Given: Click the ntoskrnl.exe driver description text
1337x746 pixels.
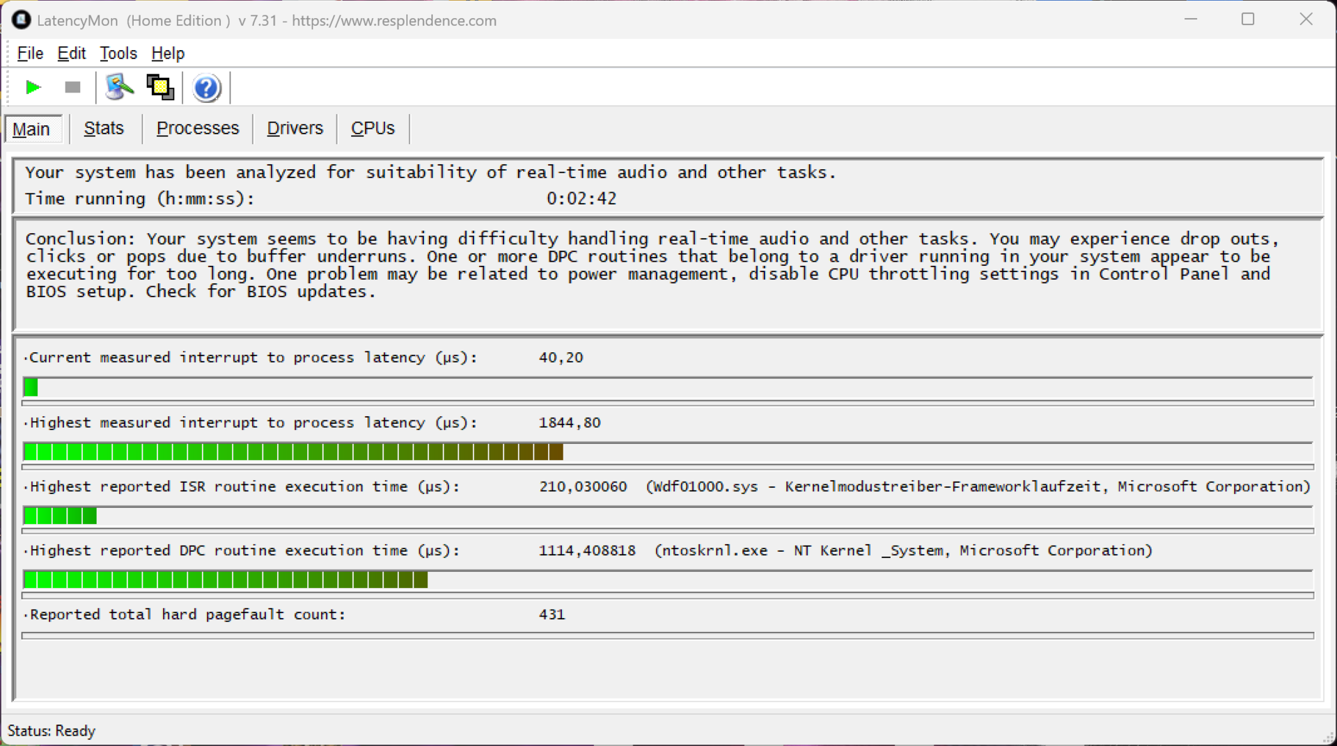Looking at the screenshot, I should (903, 550).
